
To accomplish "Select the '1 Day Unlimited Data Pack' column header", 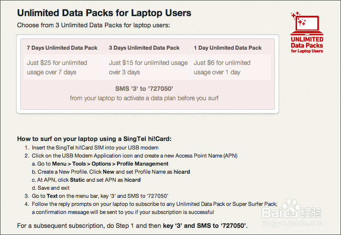I will (227, 47).
